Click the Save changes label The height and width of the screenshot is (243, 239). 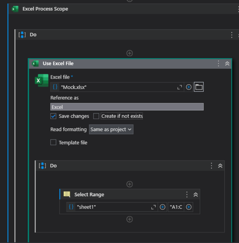74,116
